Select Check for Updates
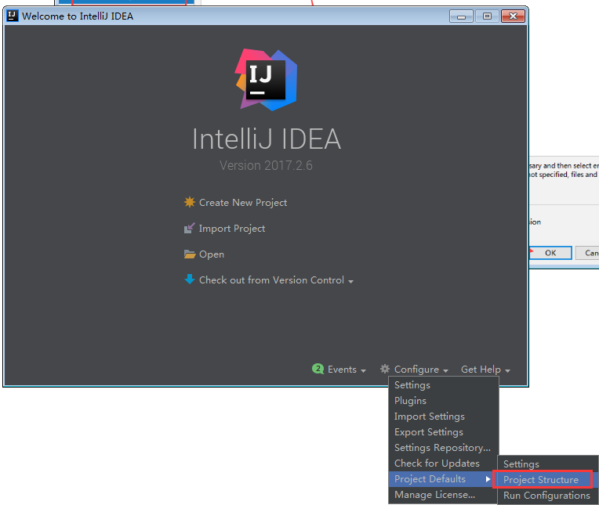 tap(444, 464)
